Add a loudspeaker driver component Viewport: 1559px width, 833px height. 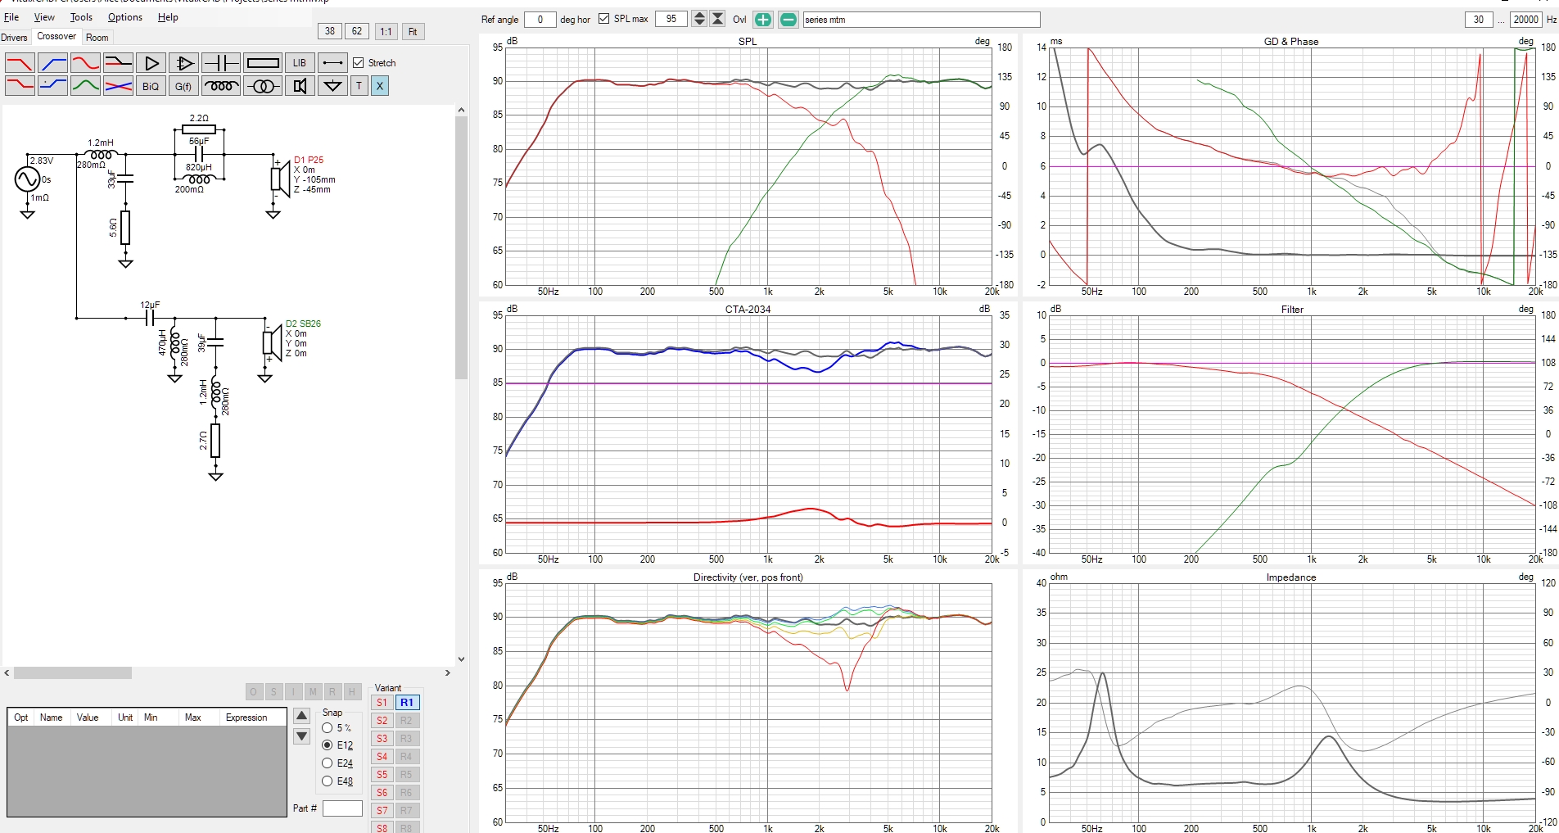point(300,85)
